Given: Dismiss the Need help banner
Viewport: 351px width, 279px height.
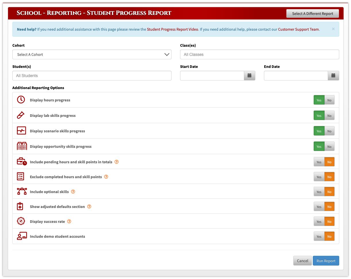Looking at the screenshot, I should coord(333,29).
